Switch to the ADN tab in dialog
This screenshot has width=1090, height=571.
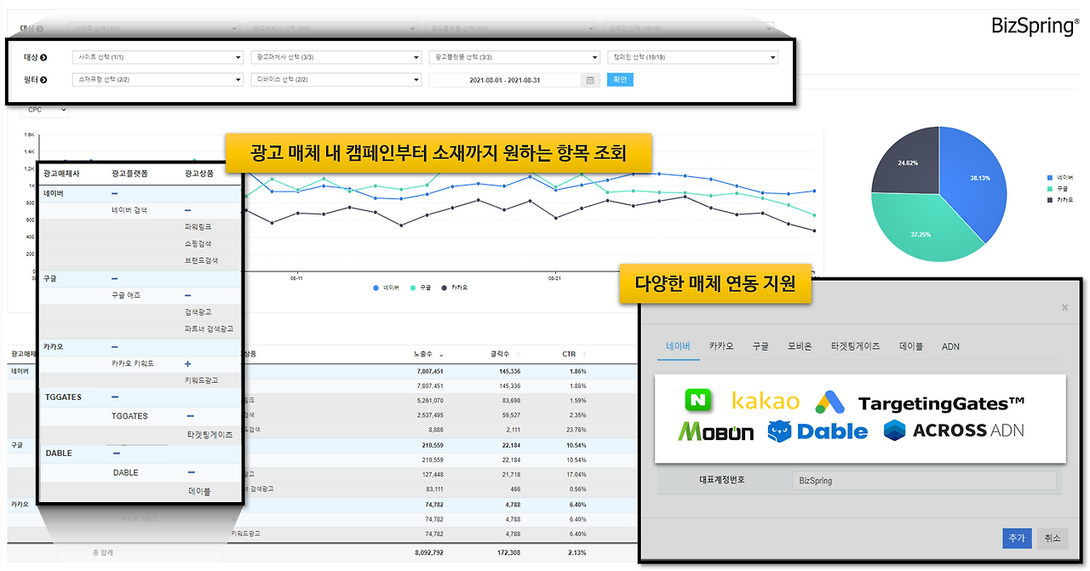pos(950,347)
